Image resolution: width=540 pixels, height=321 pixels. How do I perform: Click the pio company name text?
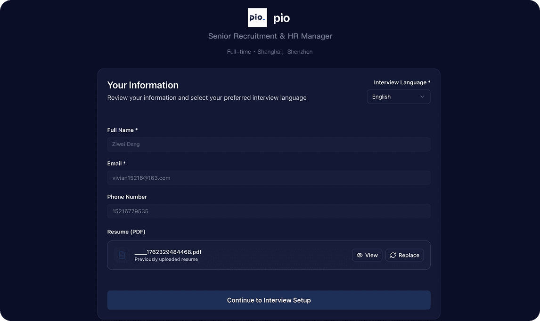(x=282, y=18)
